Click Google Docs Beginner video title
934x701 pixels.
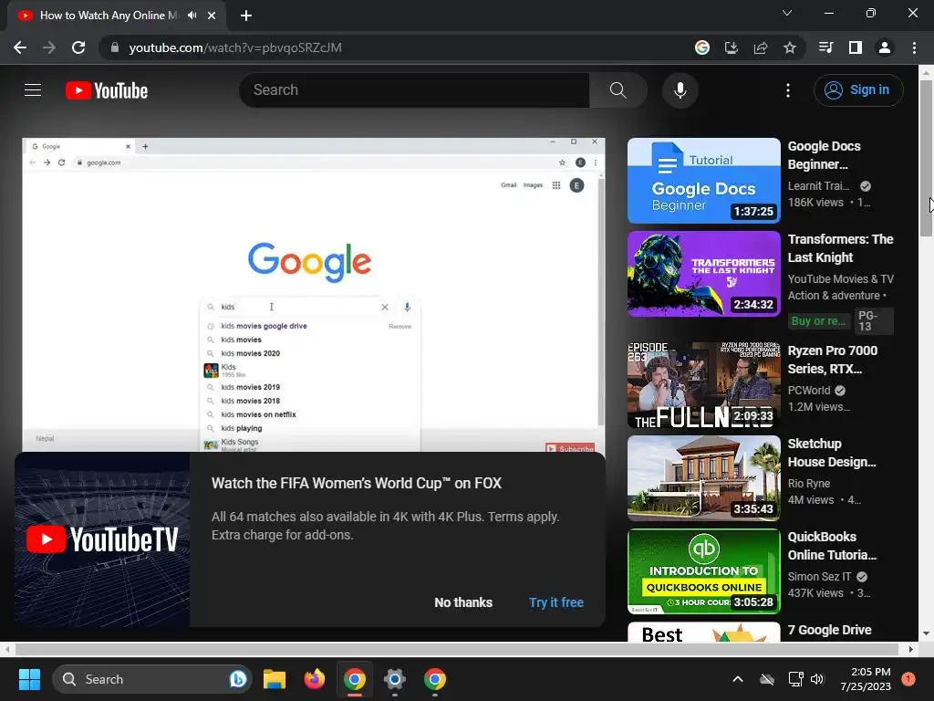[825, 155]
